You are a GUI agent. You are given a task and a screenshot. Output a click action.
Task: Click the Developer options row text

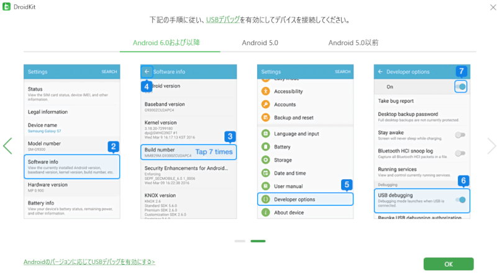(294, 199)
